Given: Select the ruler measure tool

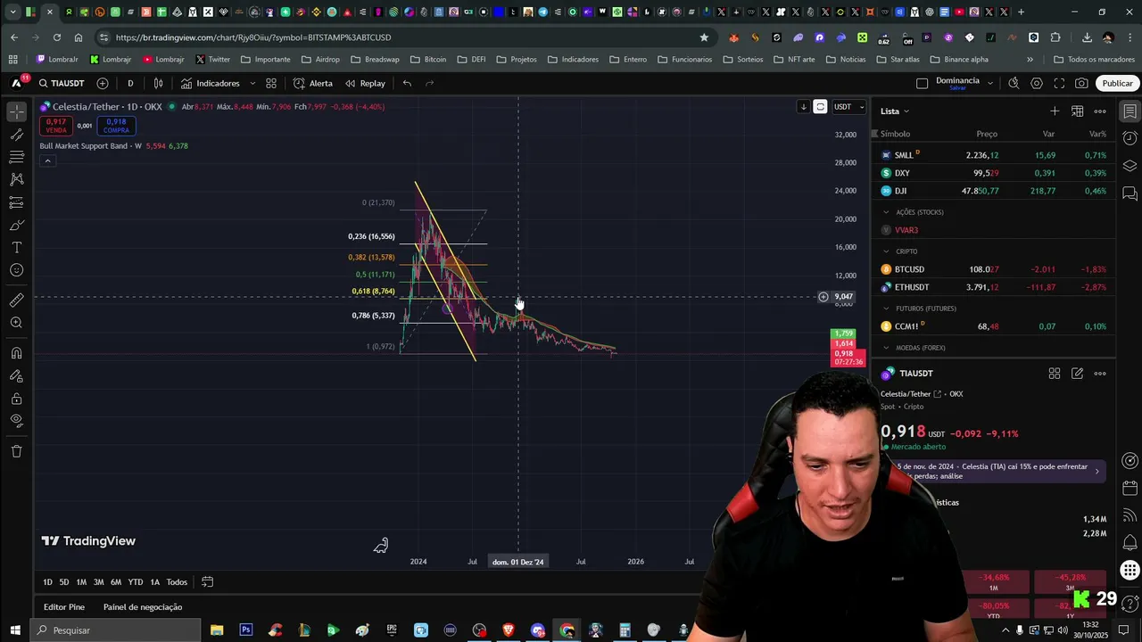Looking at the screenshot, I should (16, 300).
